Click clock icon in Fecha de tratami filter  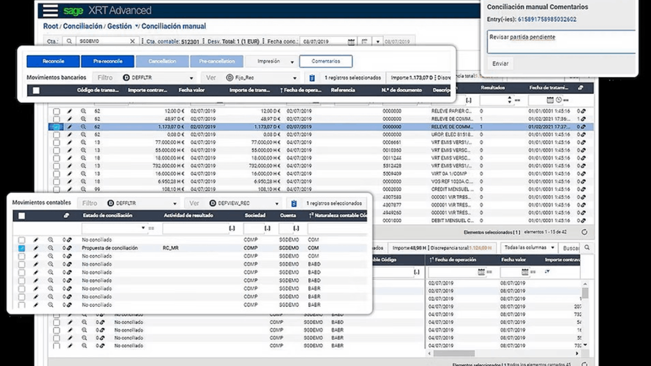pyautogui.click(x=559, y=100)
